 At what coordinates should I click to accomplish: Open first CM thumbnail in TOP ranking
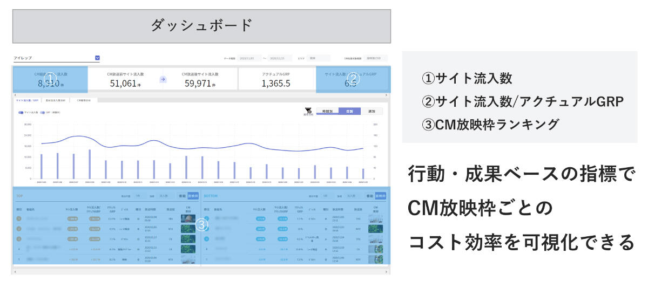coord(188,219)
